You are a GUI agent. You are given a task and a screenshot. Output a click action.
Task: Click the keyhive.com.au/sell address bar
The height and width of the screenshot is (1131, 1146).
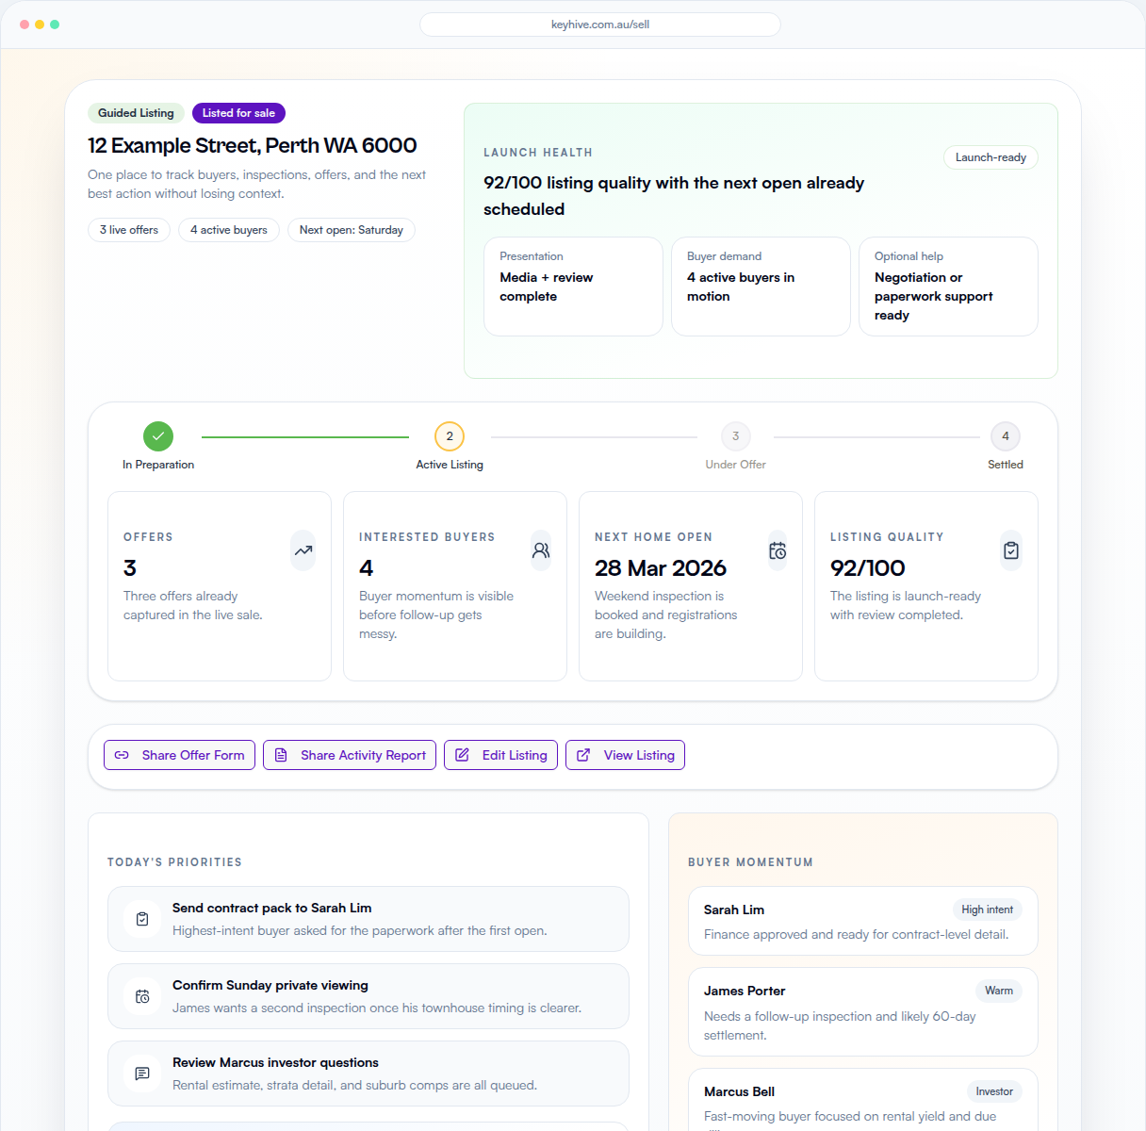point(600,25)
